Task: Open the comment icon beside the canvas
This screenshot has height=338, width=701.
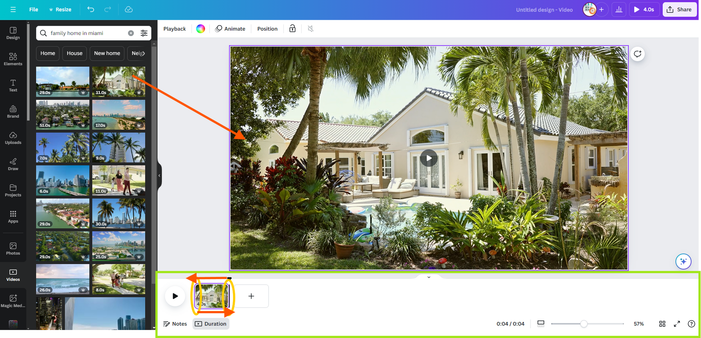Action: point(637,54)
